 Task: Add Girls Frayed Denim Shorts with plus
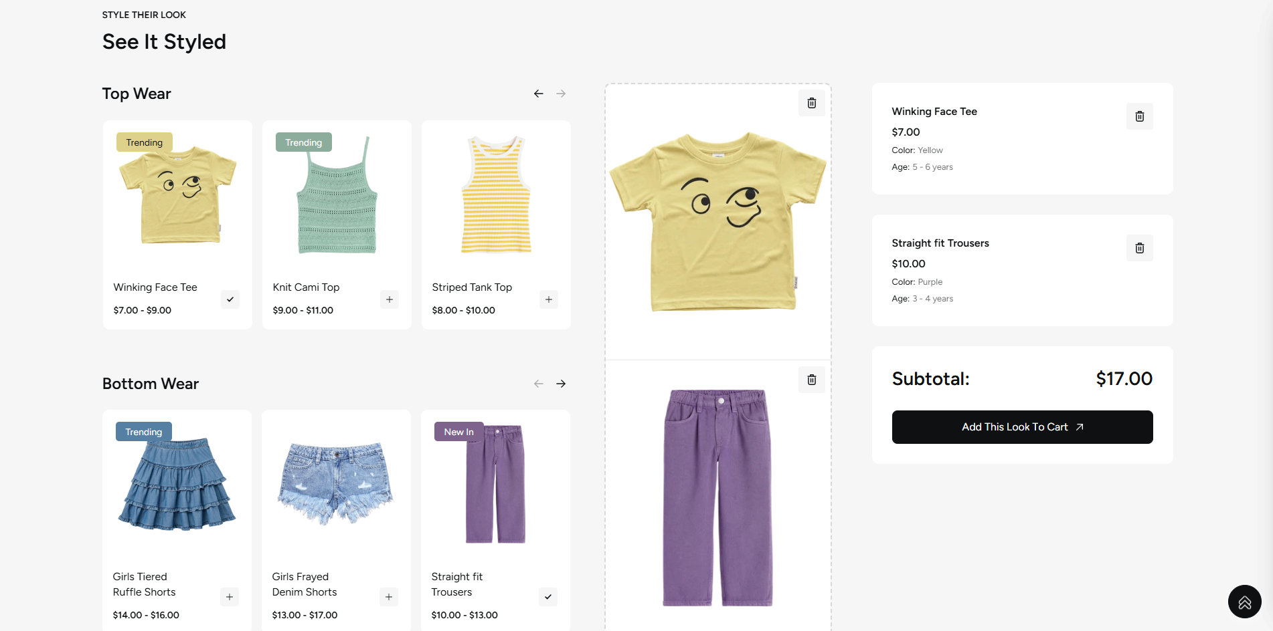coord(389,597)
